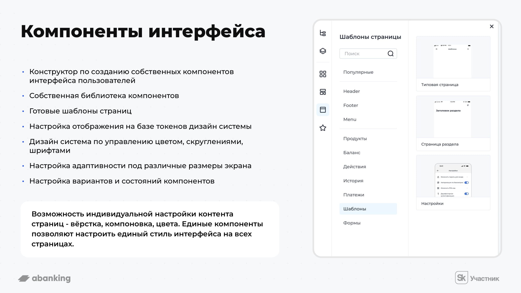Select the Продукты category
Image resolution: width=521 pixels, height=293 pixels.
point(355,139)
